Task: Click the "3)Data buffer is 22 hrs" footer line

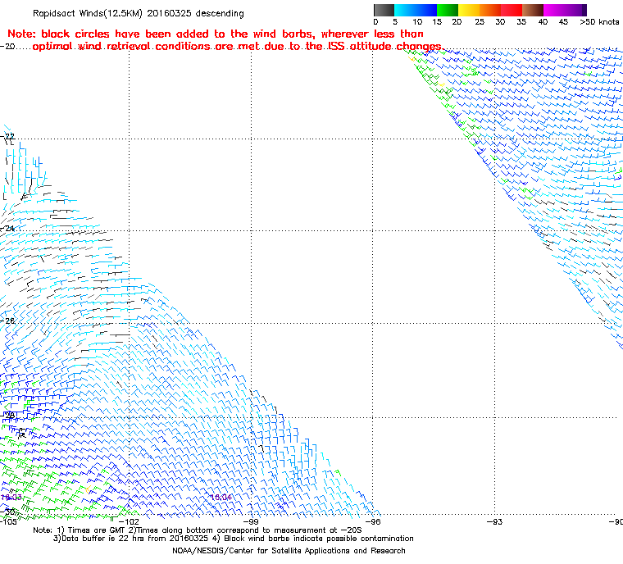Action: (234, 539)
